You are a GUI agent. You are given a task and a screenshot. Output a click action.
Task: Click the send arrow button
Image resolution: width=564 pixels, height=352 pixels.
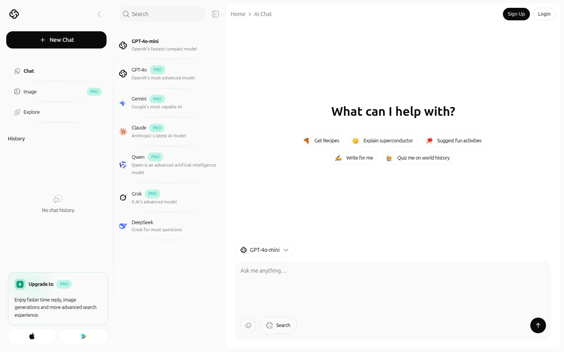point(538,325)
